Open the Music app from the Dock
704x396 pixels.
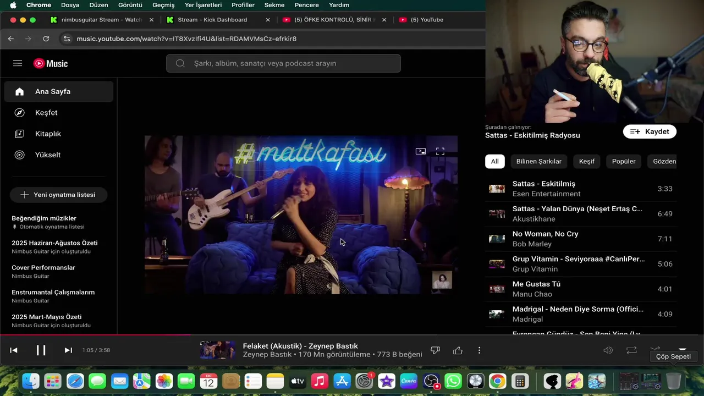[x=320, y=381]
